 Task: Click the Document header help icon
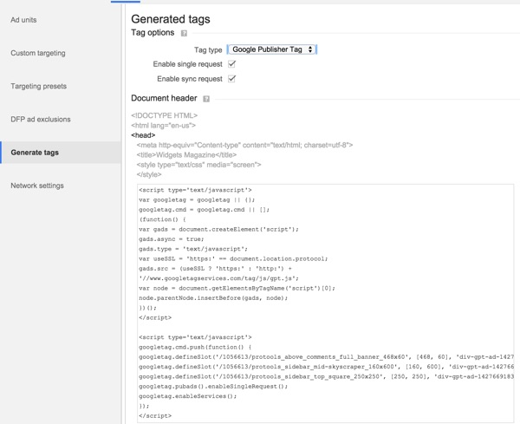tap(206, 99)
